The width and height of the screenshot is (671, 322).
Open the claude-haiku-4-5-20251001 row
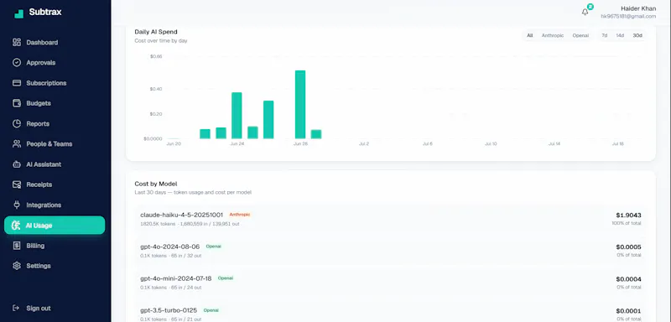point(390,219)
